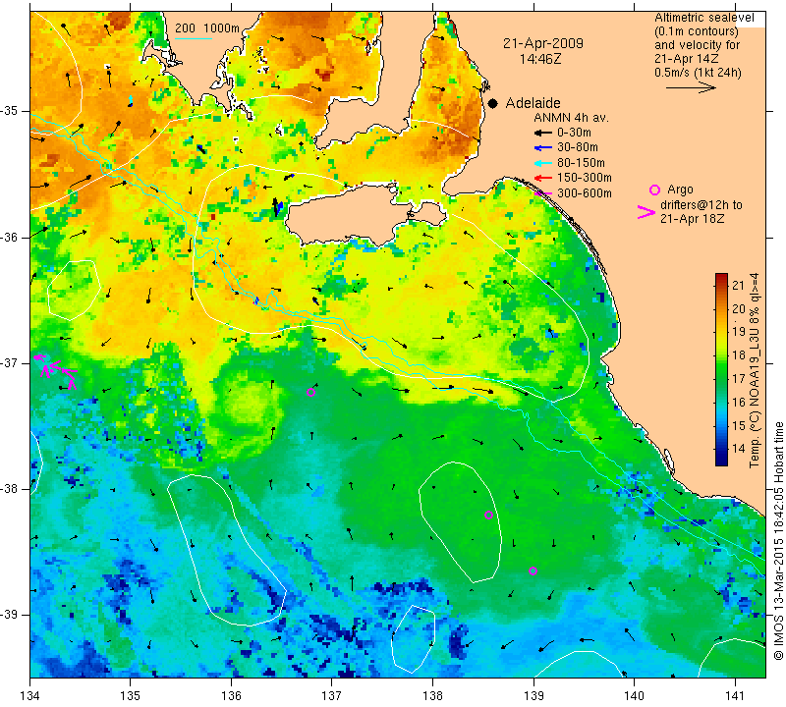This screenshot has height=707, width=786.
Task: Click the westernmost Argo float circle on map
Action: point(310,393)
